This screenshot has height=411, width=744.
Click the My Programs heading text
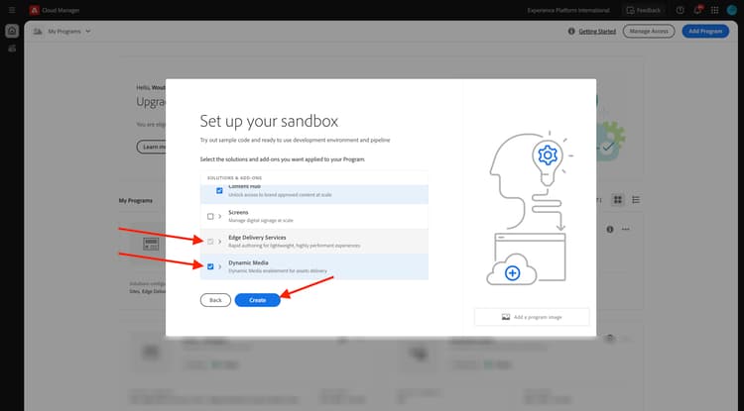click(136, 200)
